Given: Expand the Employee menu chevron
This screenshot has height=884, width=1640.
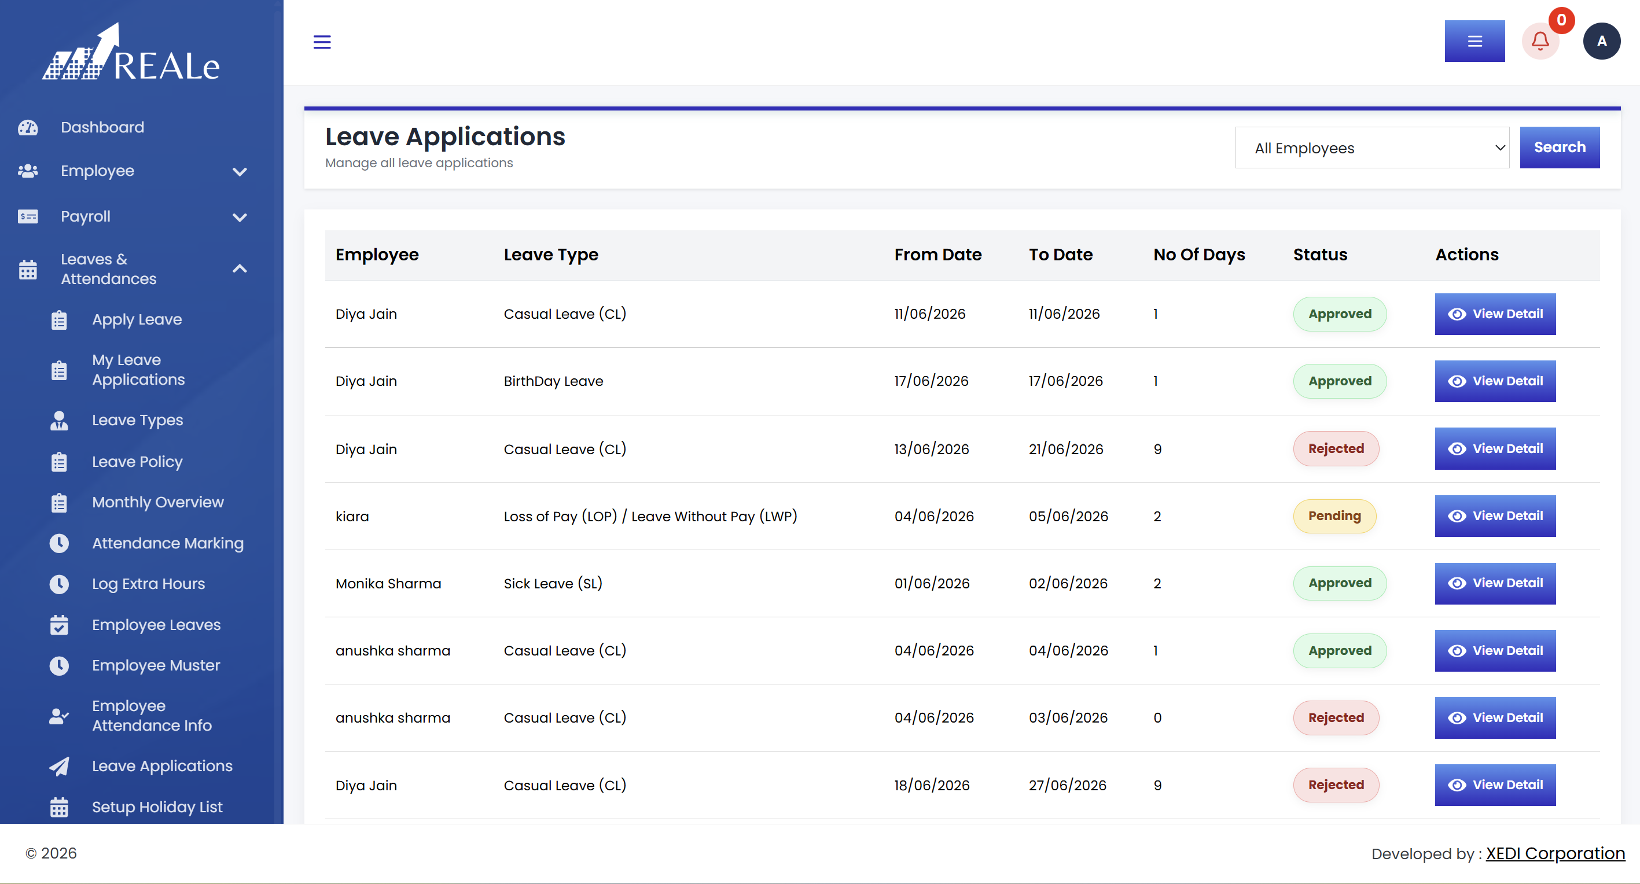Looking at the screenshot, I should coord(240,171).
